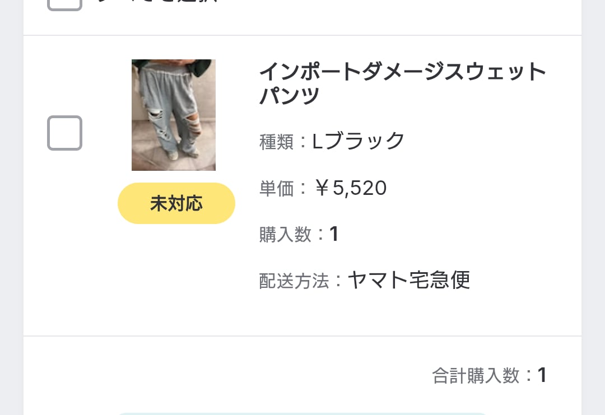
Task: Open the インポートダメージスウェットパンツ product title
Action: 402,83
